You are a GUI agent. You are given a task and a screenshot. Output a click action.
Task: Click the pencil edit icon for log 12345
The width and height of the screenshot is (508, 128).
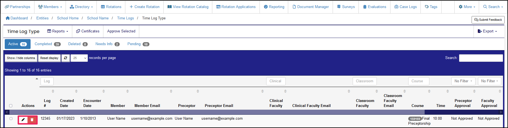coord(23,120)
